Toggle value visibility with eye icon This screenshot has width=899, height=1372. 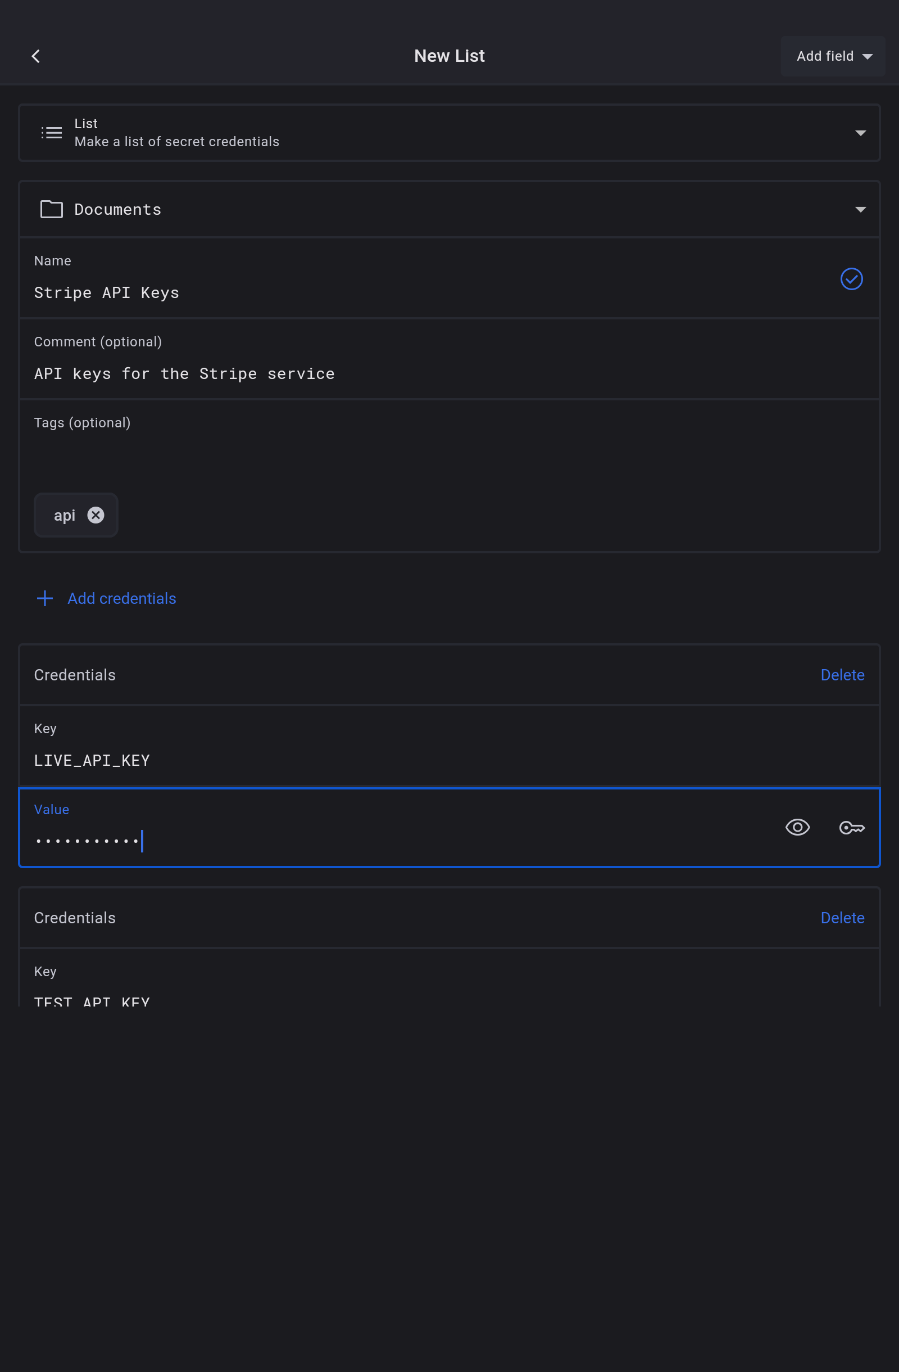pos(797,827)
